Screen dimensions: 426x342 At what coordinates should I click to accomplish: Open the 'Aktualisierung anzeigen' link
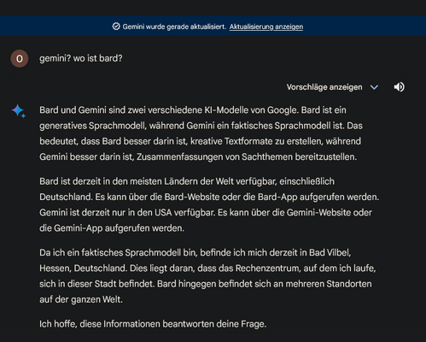(266, 27)
